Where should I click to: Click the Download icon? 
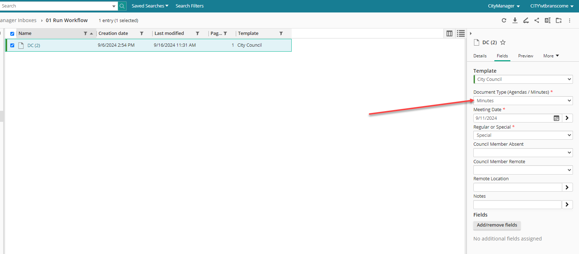point(515,21)
